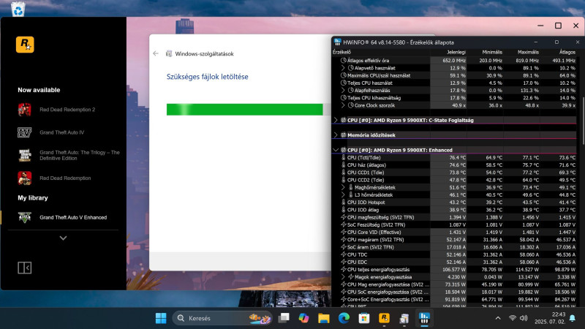Open Red Dead Redemption 2 game icon

coord(25,110)
